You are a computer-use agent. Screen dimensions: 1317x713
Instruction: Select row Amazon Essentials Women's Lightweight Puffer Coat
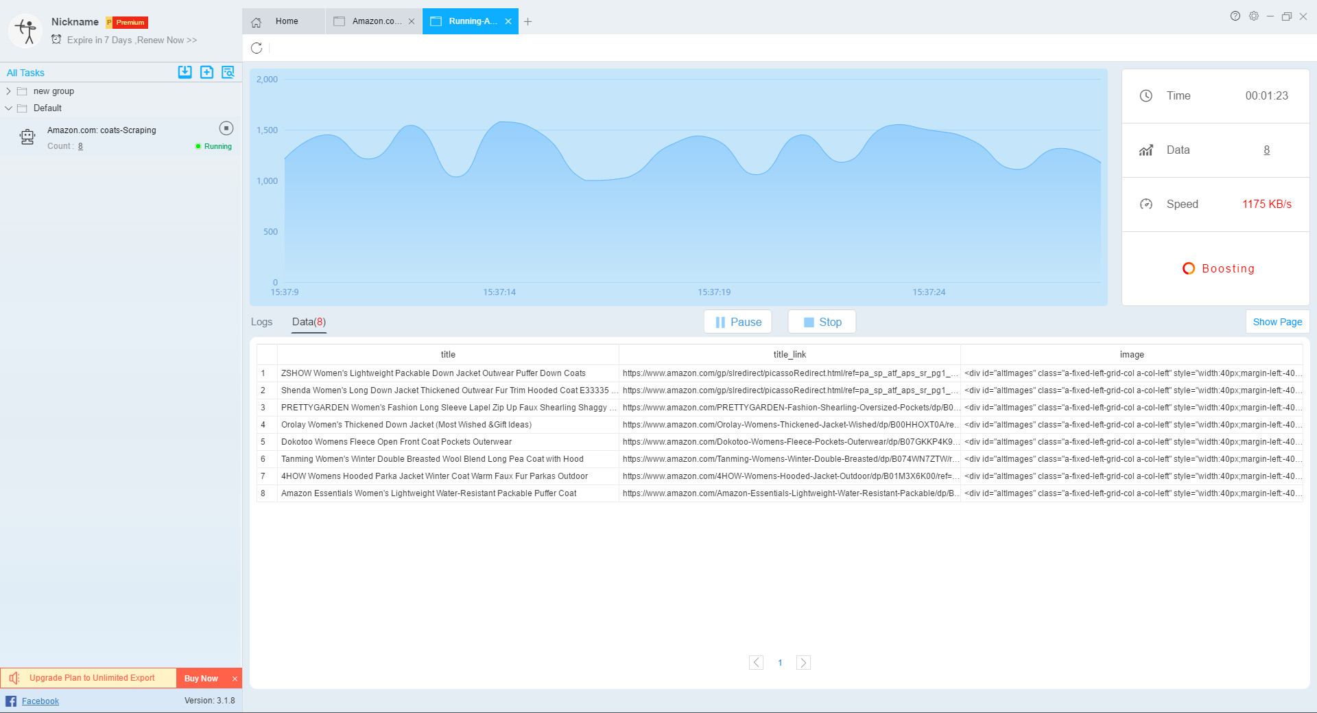click(779, 493)
